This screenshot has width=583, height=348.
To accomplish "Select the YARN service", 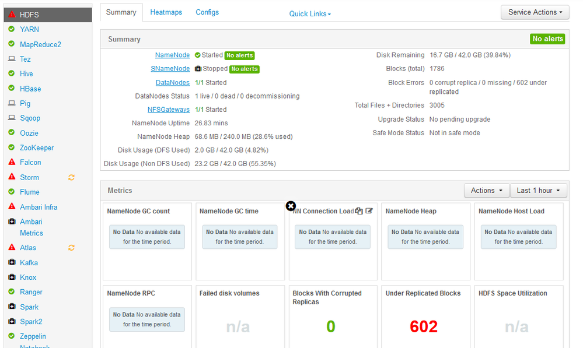I will coord(29,29).
